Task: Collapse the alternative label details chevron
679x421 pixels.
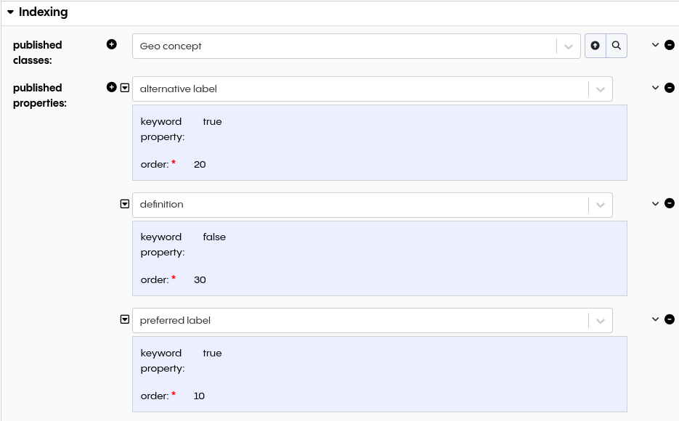Action: (654, 87)
